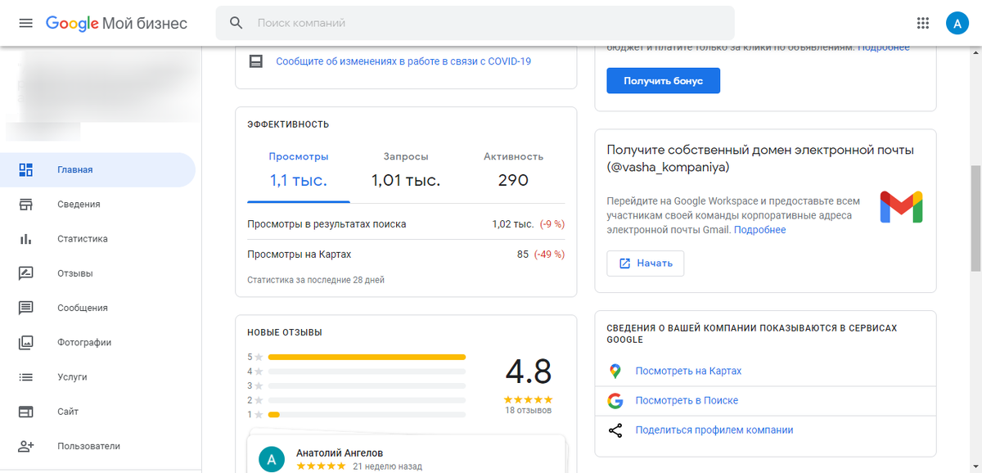Click the НОВЫЕ ОТЗЫВЫ heading
This screenshot has height=473, width=982.
pyautogui.click(x=285, y=332)
